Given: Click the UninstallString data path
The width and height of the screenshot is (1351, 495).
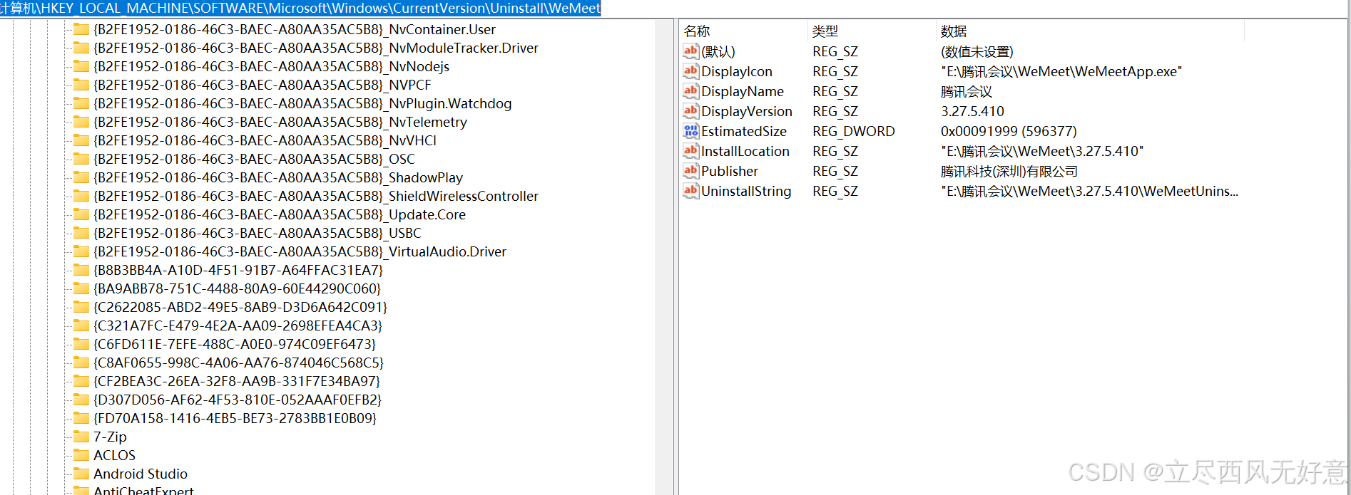Looking at the screenshot, I should coord(1090,191).
